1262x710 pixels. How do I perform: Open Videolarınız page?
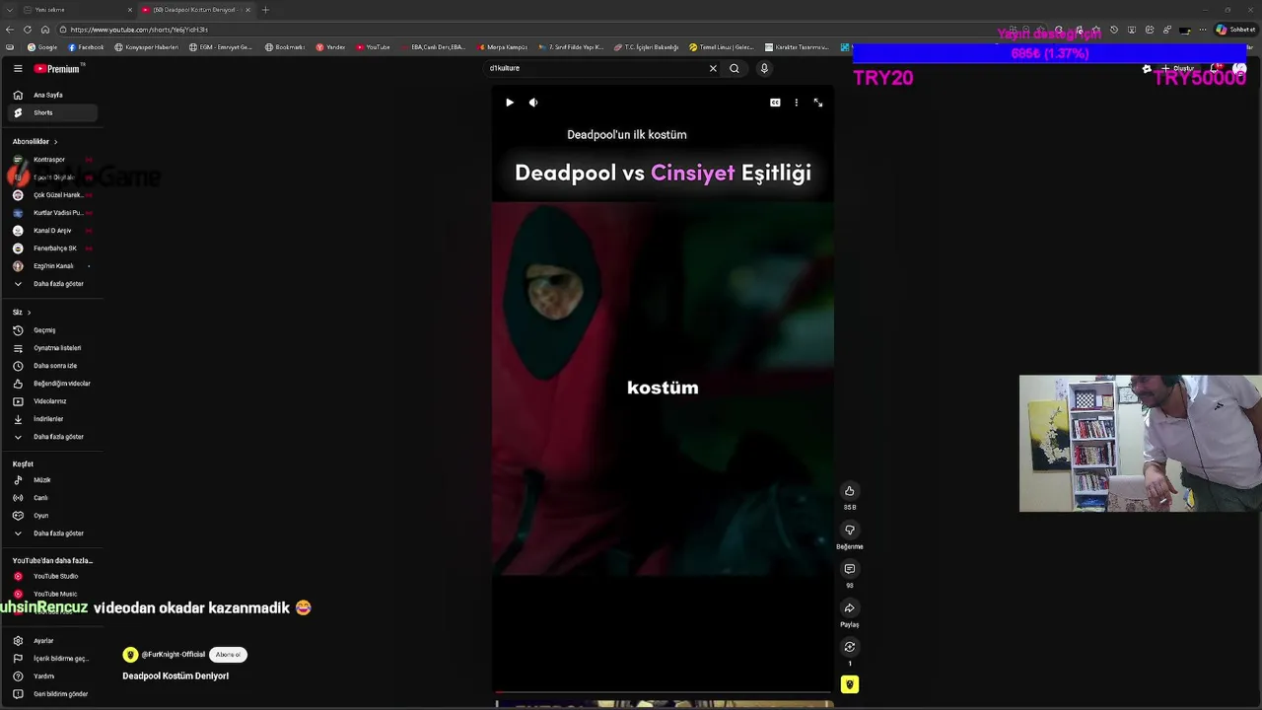click(51, 401)
